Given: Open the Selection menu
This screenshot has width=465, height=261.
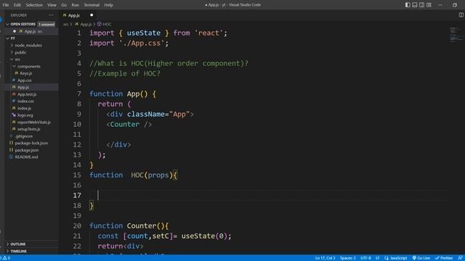Looking at the screenshot, I should (x=34, y=5).
